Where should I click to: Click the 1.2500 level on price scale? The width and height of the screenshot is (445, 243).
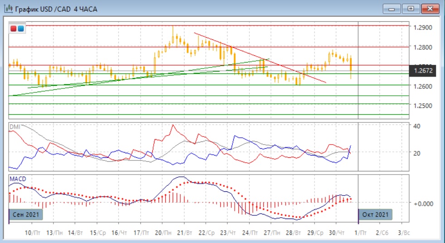coord(422,105)
